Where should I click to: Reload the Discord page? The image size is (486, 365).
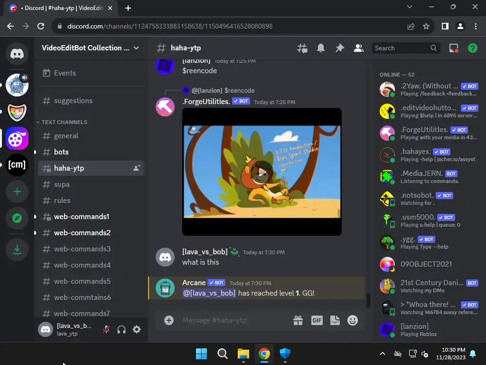(x=41, y=27)
